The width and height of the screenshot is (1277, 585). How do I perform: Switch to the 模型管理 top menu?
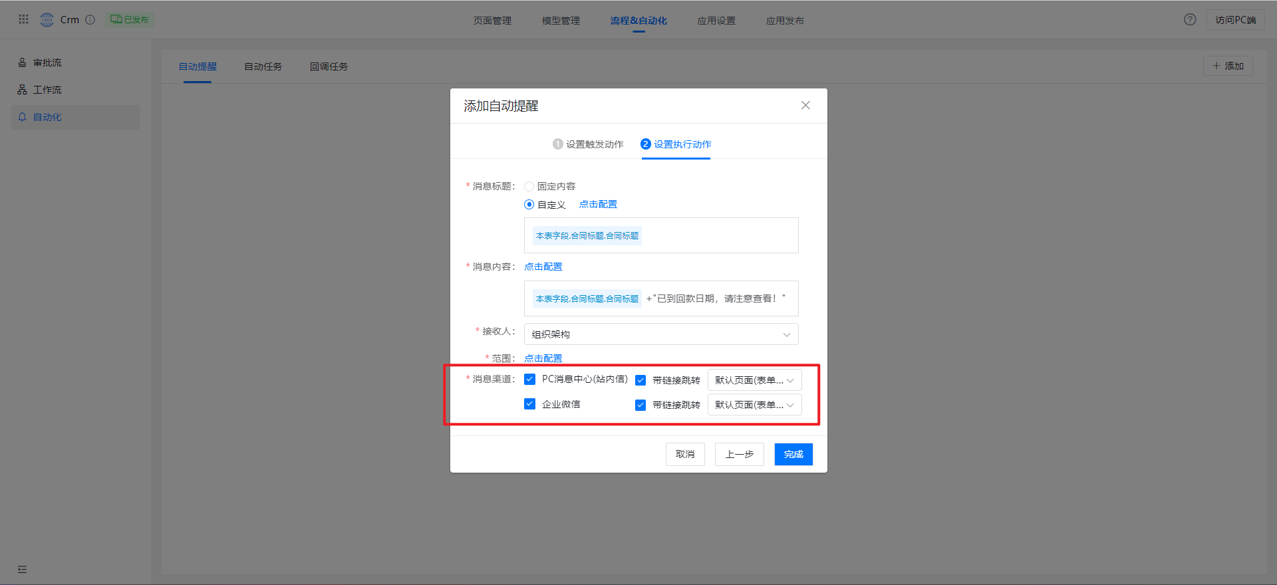(x=561, y=21)
